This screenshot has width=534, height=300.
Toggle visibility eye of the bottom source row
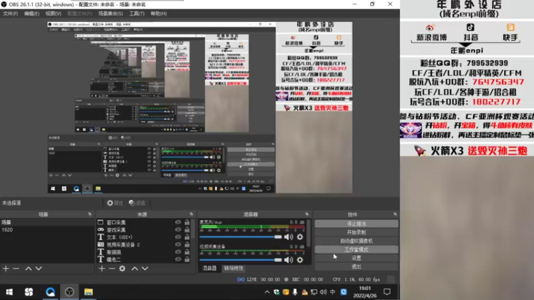click(x=178, y=259)
